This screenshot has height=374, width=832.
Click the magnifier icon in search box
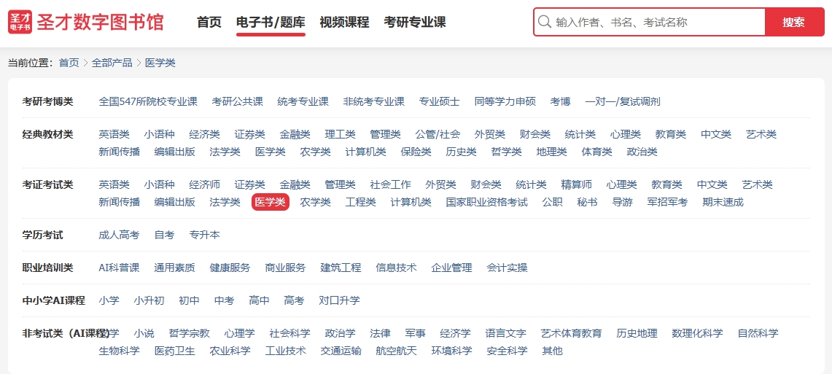click(544, 22)
